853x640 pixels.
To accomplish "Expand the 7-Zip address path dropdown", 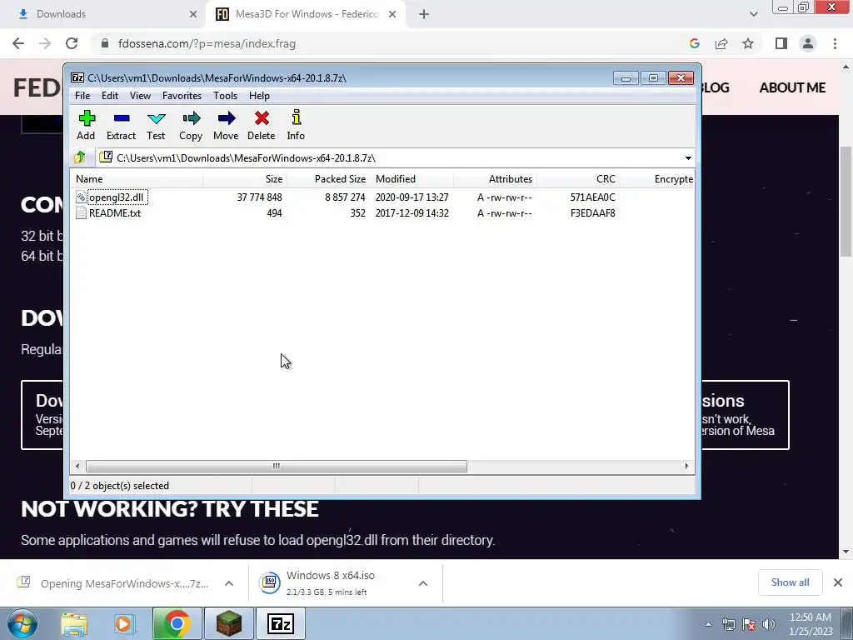I will 688,158.
